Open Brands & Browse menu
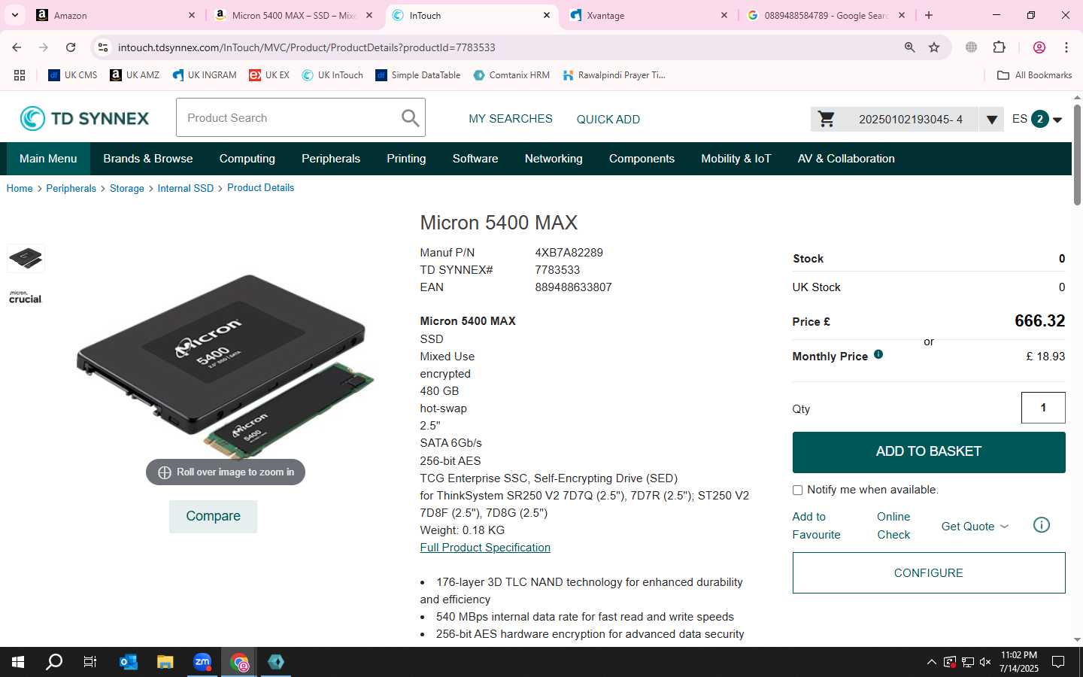 pyautogui.click(x=148, y=159)
